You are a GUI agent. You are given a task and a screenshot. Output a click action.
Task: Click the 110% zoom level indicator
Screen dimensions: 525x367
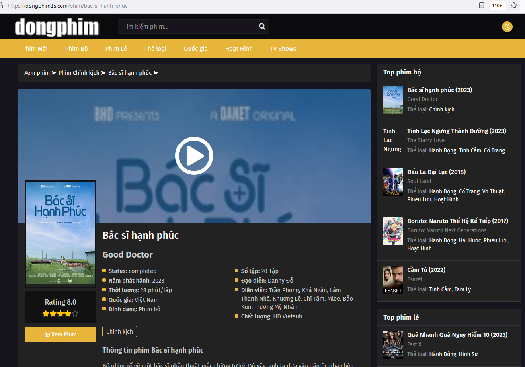[498, 6]
